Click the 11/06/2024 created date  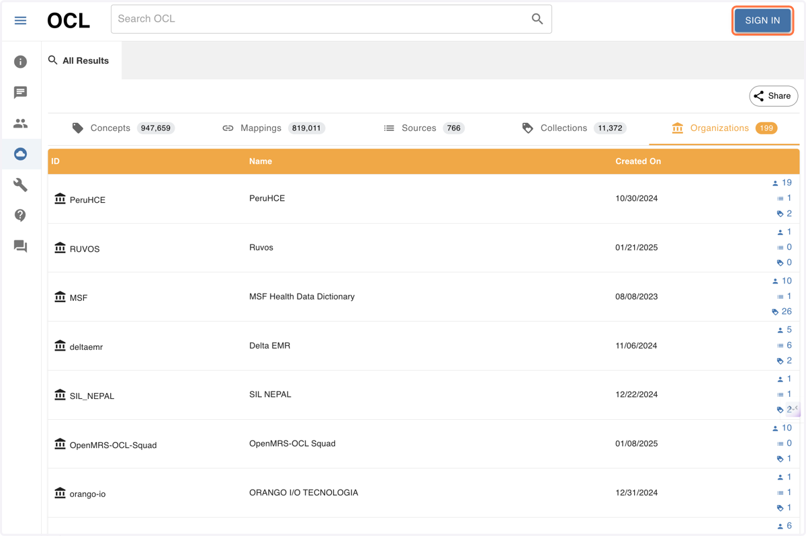coord(636,345)
